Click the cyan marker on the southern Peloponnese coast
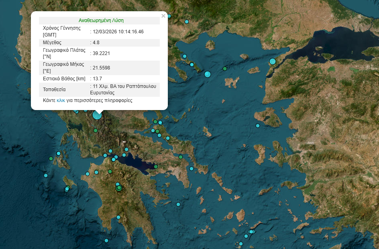The image size is (379, 249). [119, 217]
